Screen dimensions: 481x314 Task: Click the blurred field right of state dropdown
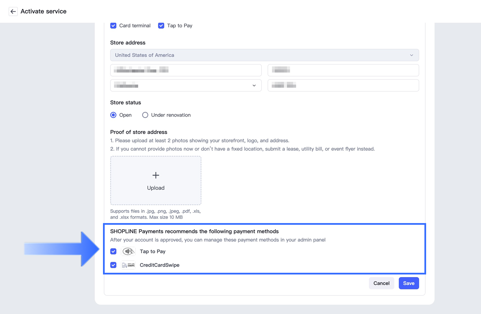click(343, 86)
